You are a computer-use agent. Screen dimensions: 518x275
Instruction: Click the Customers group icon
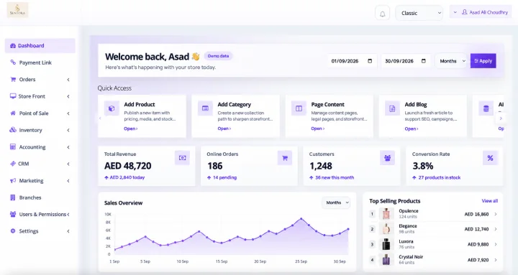(387, 158)
